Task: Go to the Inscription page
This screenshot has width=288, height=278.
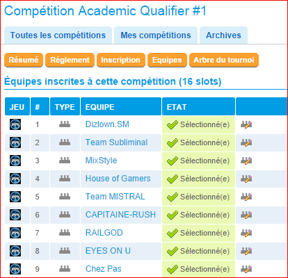Action: point(121,60)
